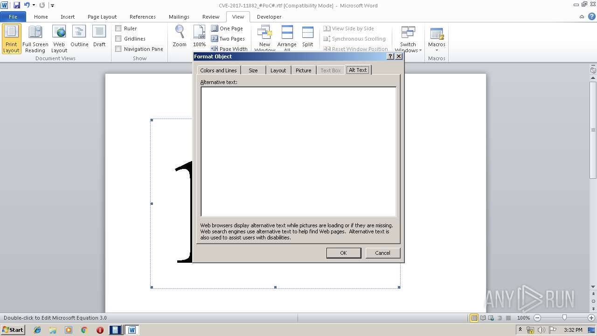
Task: Toggle the Ruler checkbox
Action: pyautogui.click(x=118, y=28)
